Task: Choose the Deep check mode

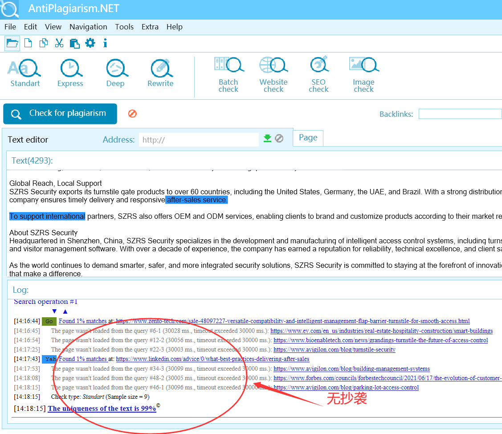Action: 115,74
